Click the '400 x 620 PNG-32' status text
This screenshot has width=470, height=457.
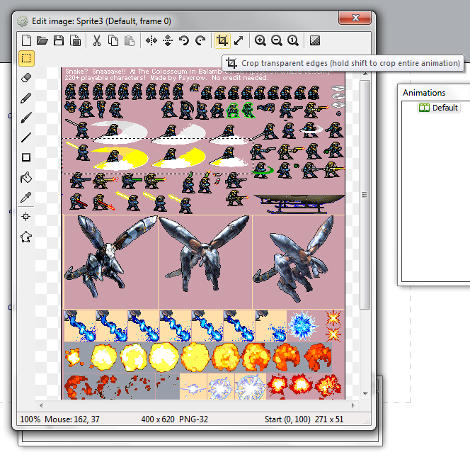tap(174, 419)
